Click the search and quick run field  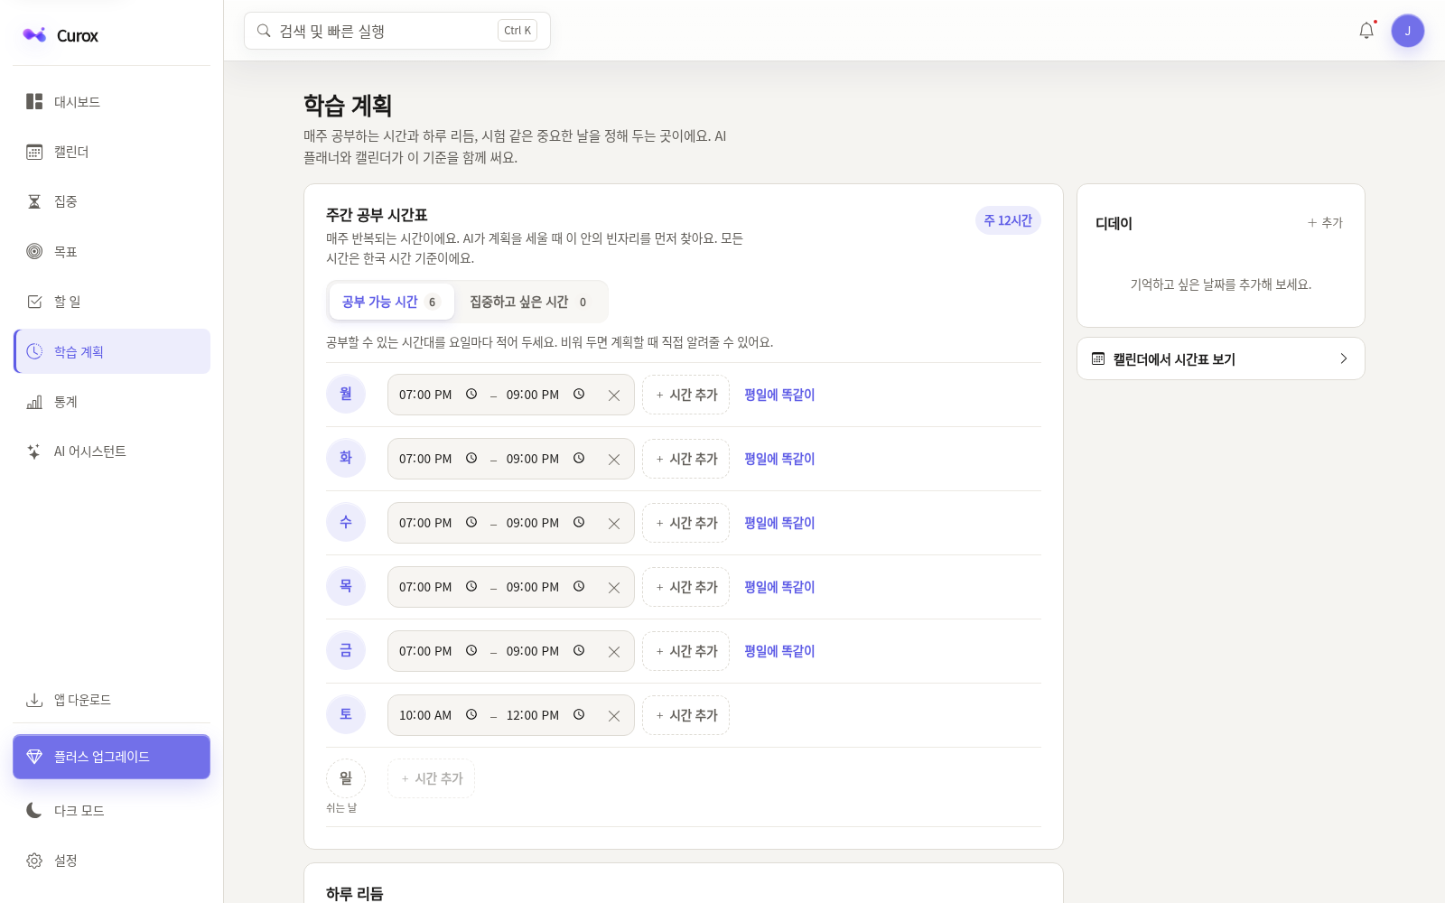397,31
